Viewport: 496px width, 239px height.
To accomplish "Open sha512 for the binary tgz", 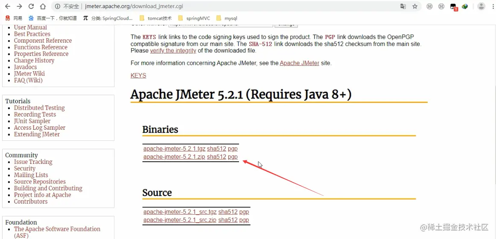I will click(x=217, y=149).
